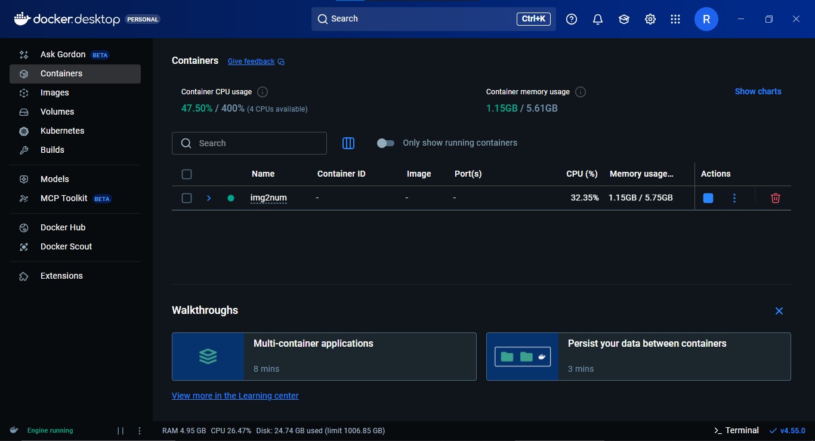Open the Learning center
The image size is (815, 441).
point(623,18)
